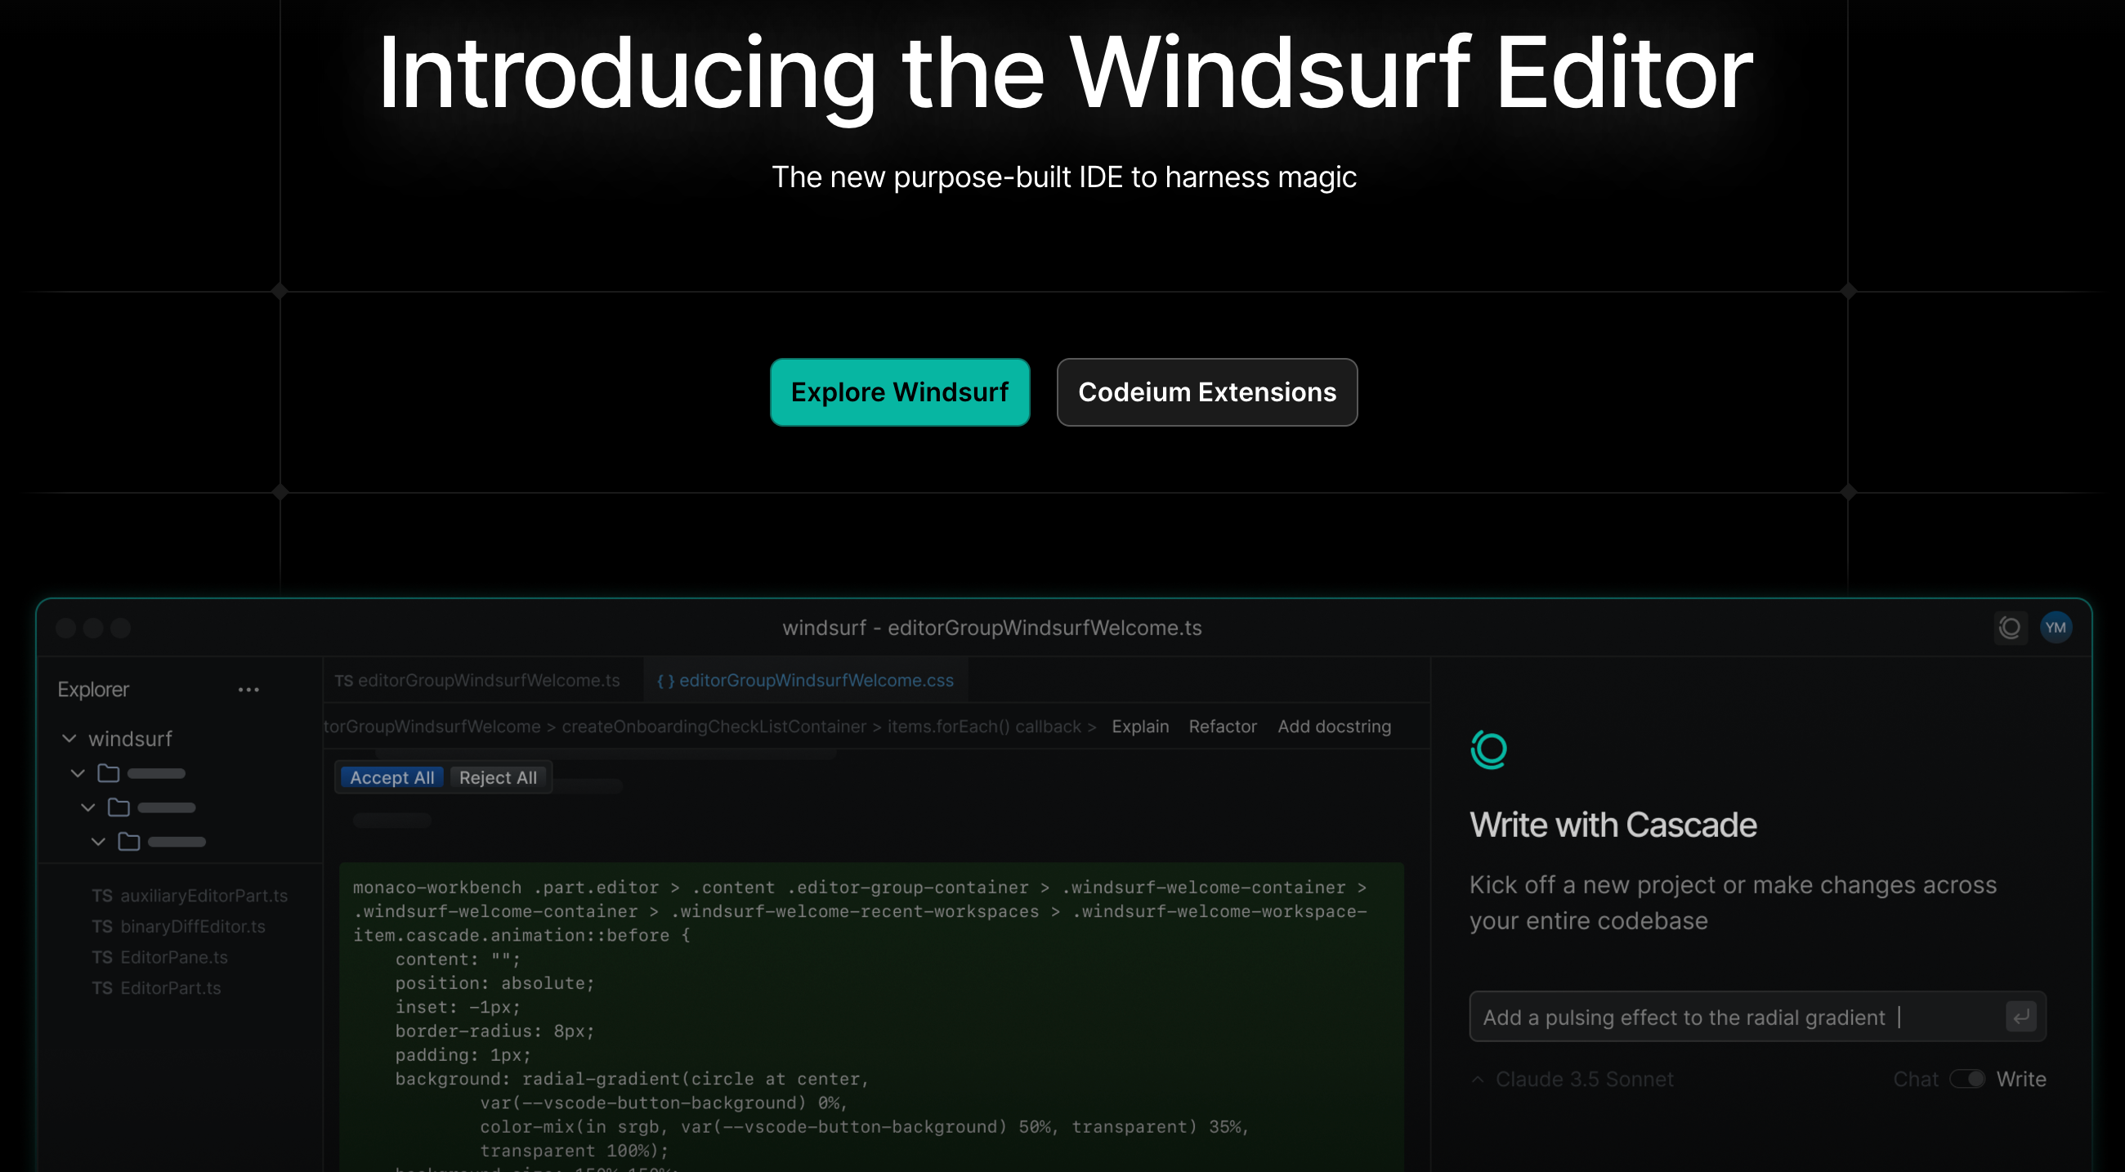Open the Claude 3.5 Sonnet model selector

coord(1573,1079)
